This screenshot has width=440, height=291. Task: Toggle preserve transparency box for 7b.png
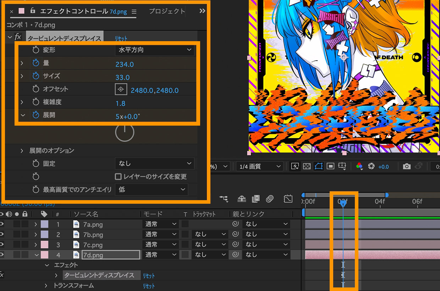click(185, 234)
